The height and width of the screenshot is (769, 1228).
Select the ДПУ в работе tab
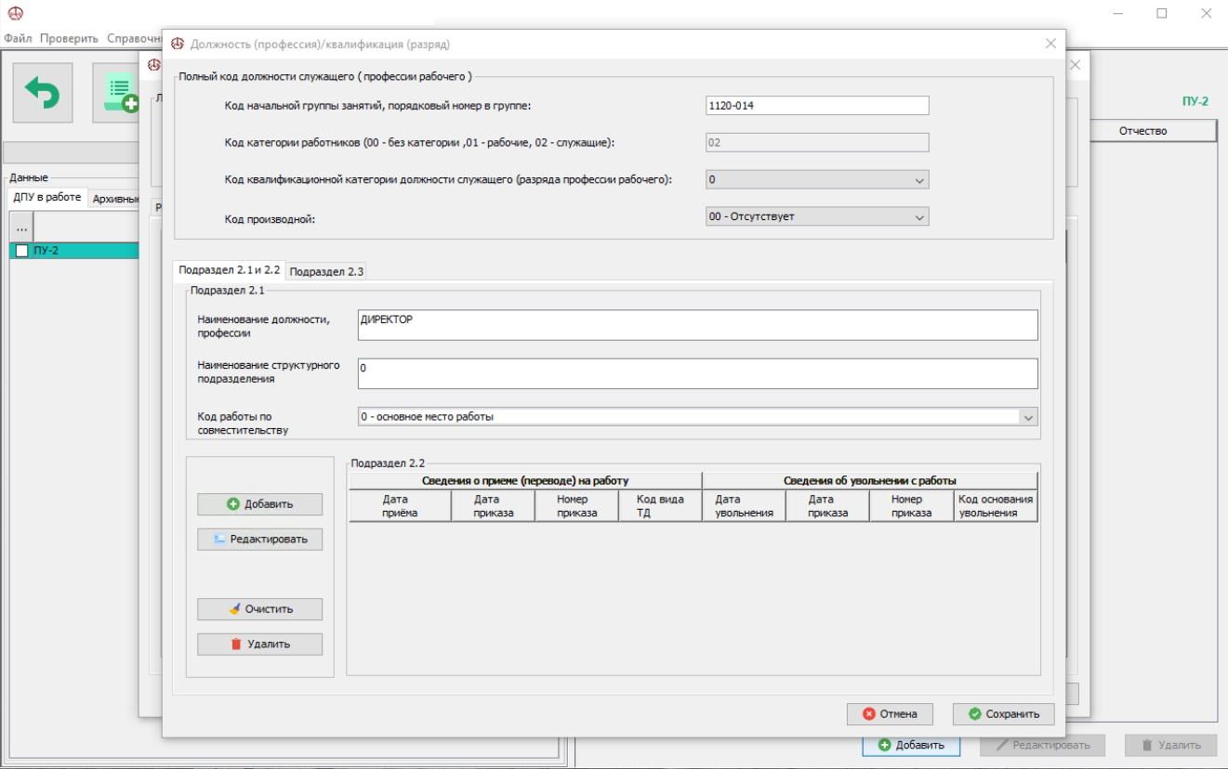47,198
